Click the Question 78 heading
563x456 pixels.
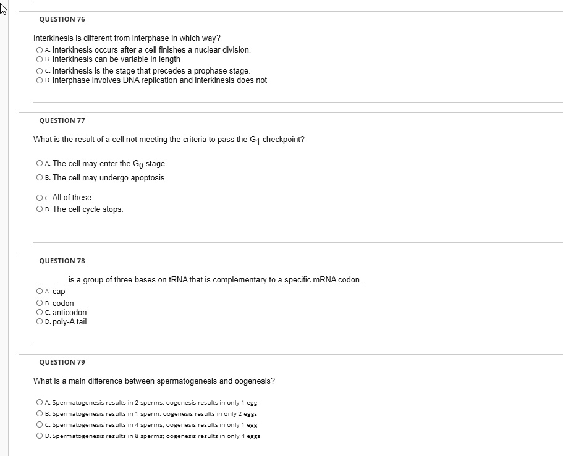coord(62,261)
